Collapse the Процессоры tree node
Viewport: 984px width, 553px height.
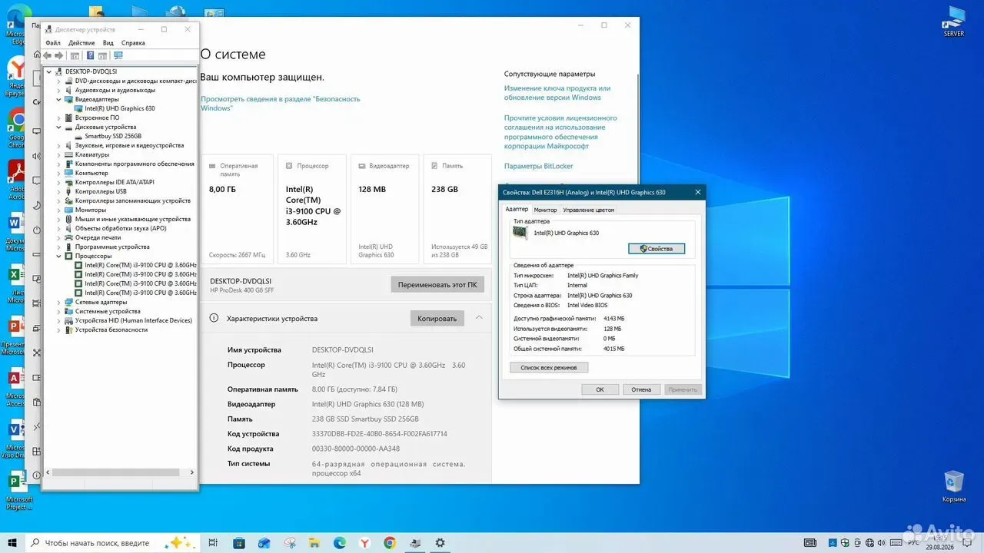59,256
